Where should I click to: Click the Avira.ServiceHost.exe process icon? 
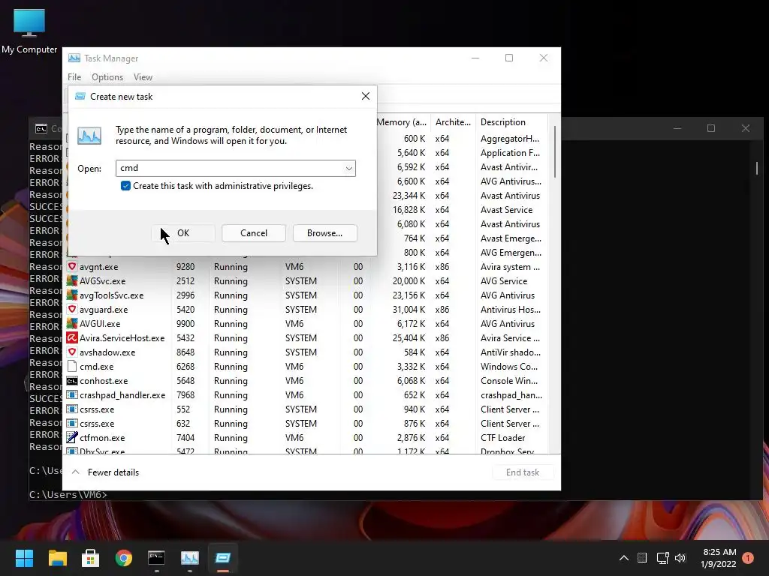pos(72,338)
